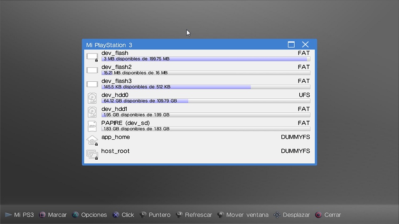The height and width of the screenshot is (224, 399).
Task: Select the dev_hdd1 hard disk icon
Action: pos(92,112)
